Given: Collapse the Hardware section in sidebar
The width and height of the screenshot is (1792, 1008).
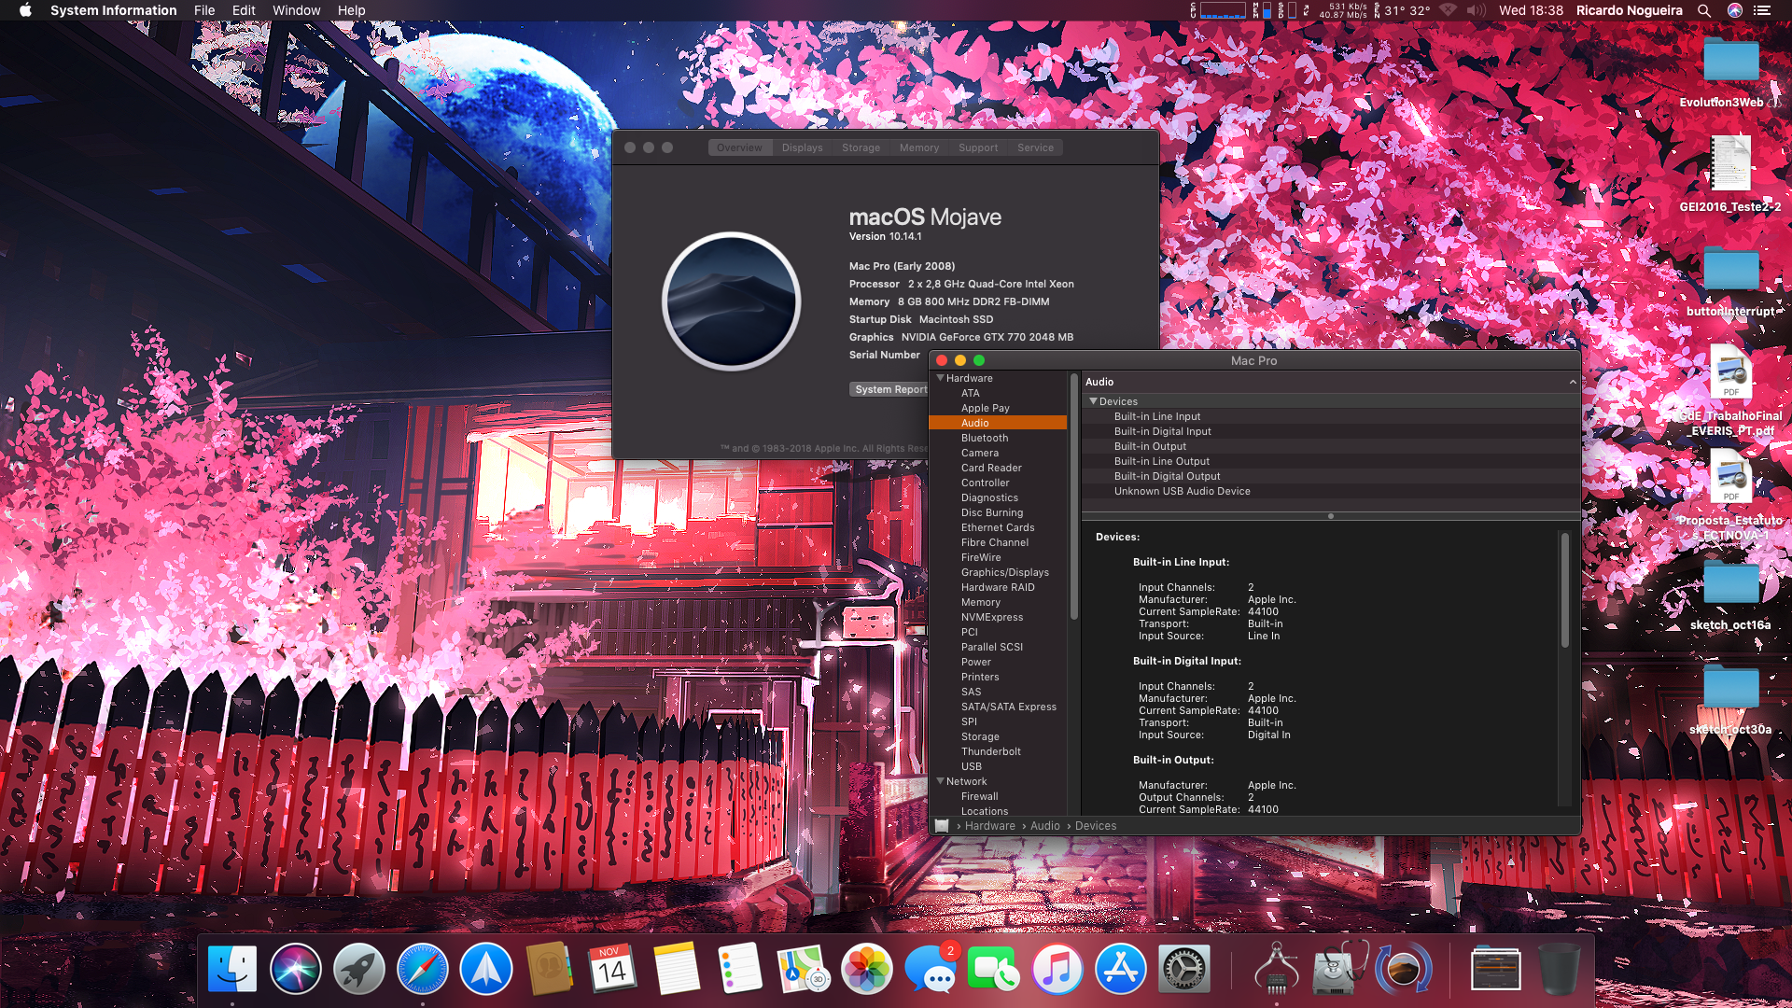Looking at the screenshot, I should coord(940,378).
